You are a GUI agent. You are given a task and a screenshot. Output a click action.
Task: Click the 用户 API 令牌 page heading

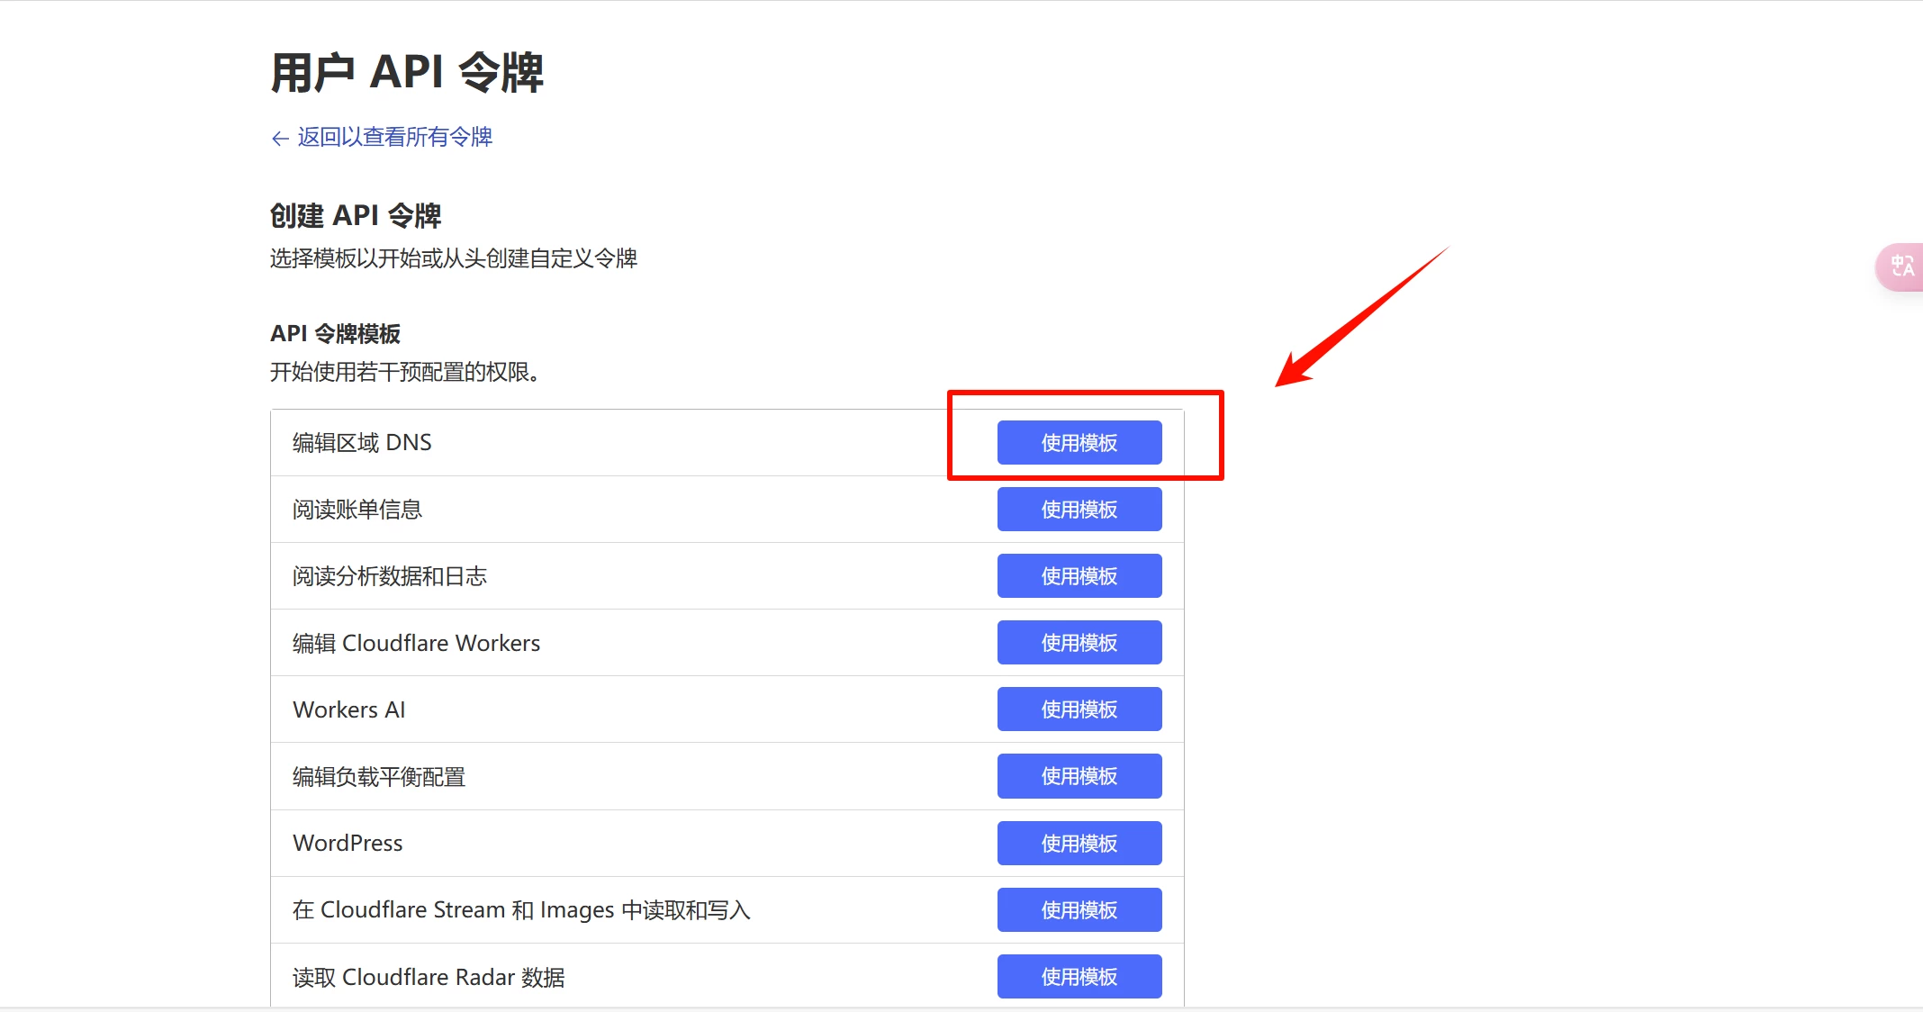pyautogui.click(x=407, y=72)
